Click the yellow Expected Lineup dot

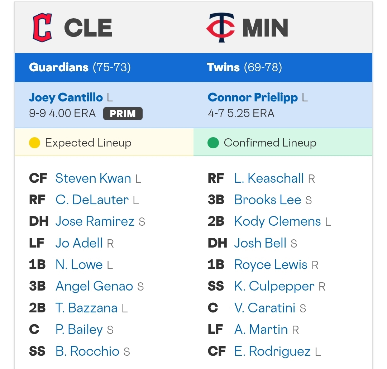pyautogui.click(x=34, y=143)
